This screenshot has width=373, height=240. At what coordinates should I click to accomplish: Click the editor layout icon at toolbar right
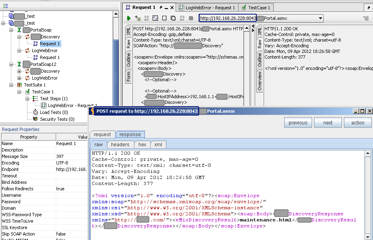[366, 18]
